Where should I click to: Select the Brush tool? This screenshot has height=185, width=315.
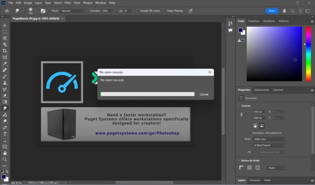5,76
